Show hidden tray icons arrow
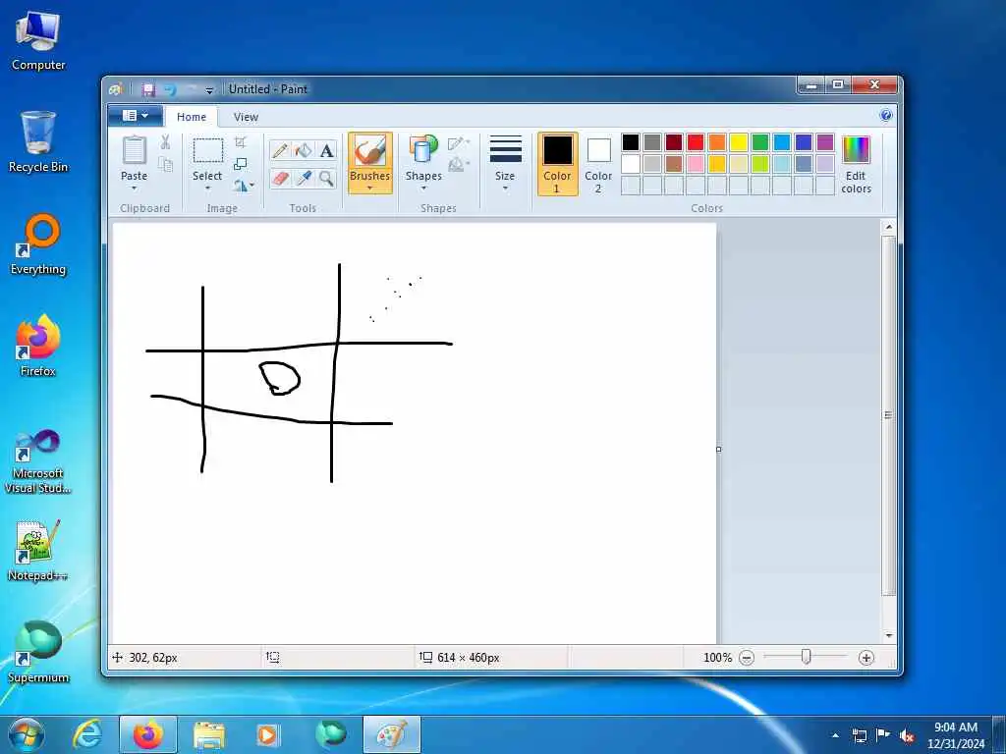Image resolution: width=1006 pixels, height=754 pixels. (835, 735)
